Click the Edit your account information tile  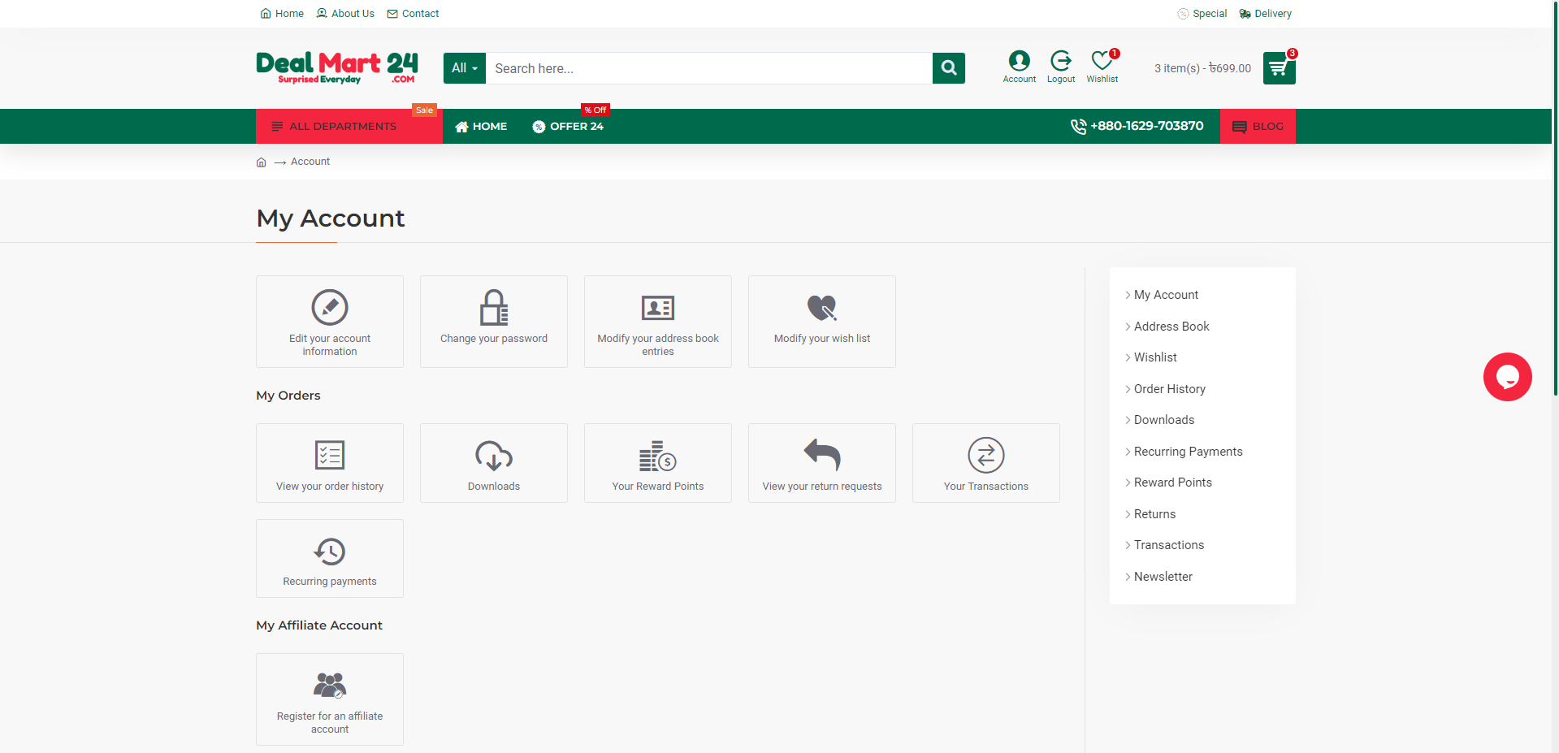(x=330, y=322)
